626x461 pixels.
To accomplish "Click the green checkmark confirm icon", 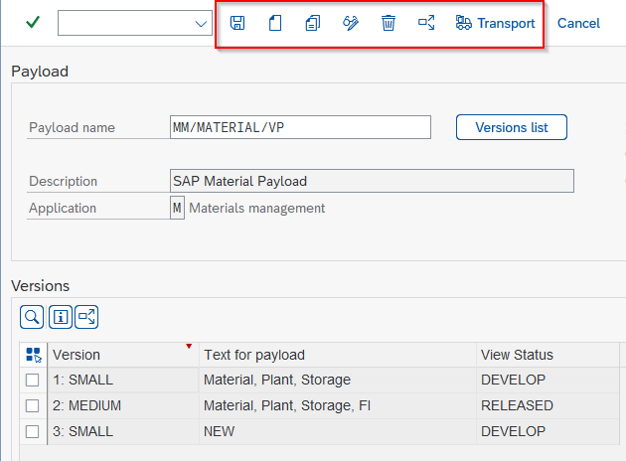I will pos(33,22).
